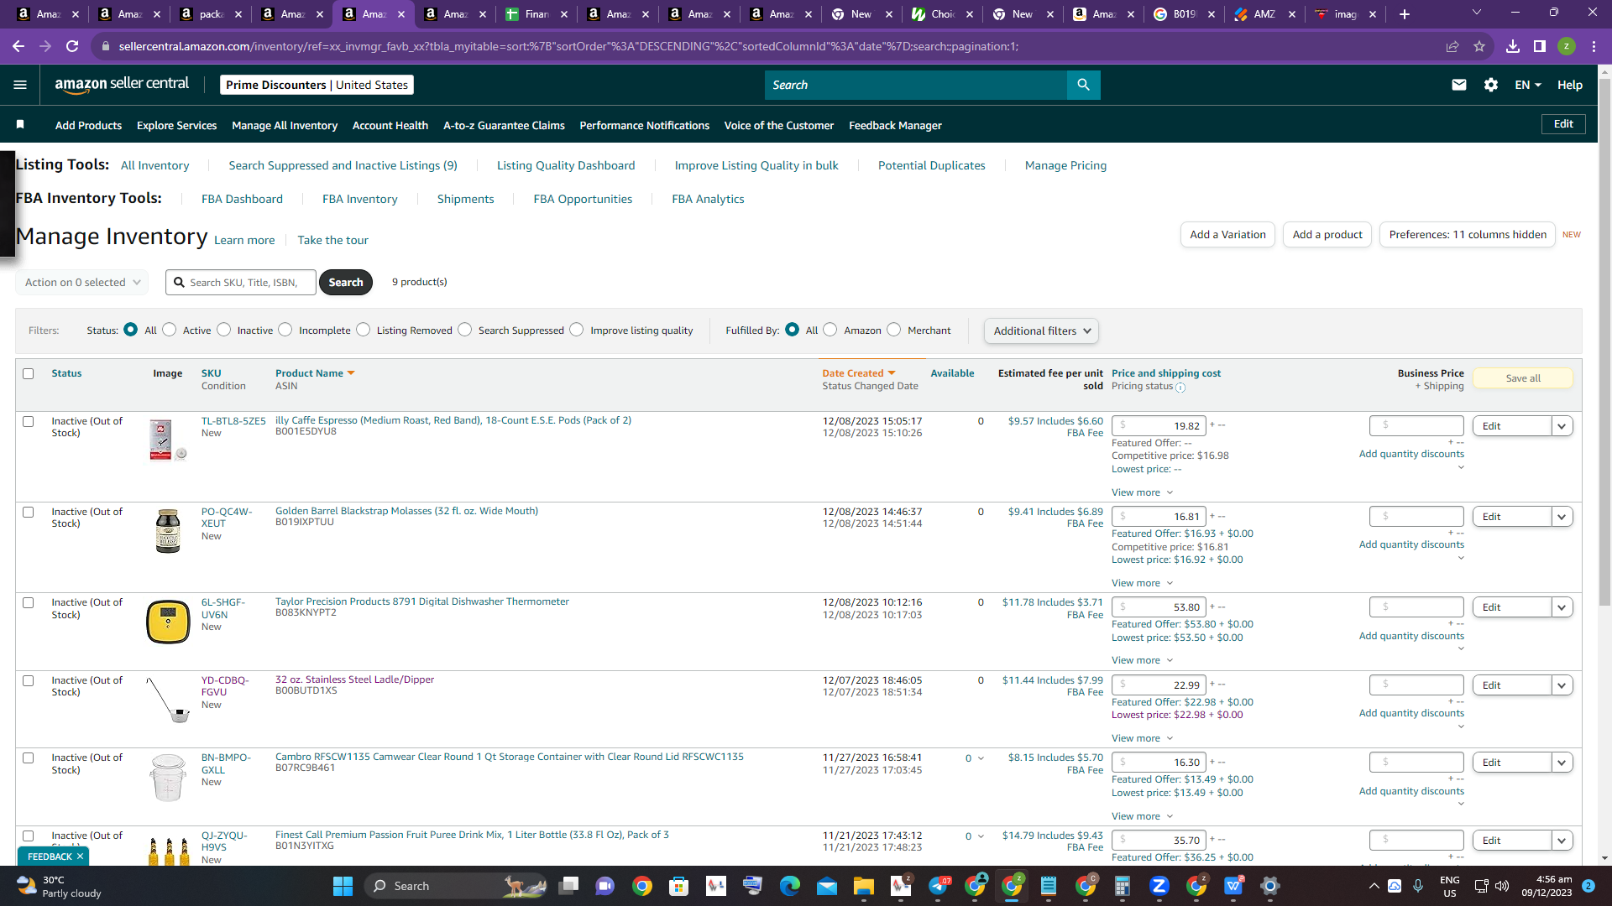Open the EN language dropdown
Image resolution: width=1612 pixels, height=906 pixels.
pos(1528,85)
